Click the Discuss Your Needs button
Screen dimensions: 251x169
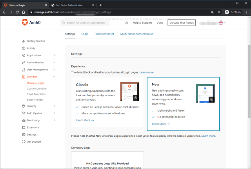coord(182,23)
